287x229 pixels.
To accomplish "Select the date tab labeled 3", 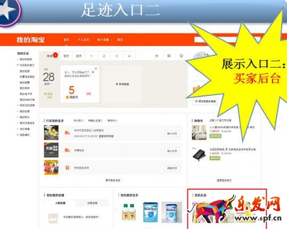I will (117, 56).
